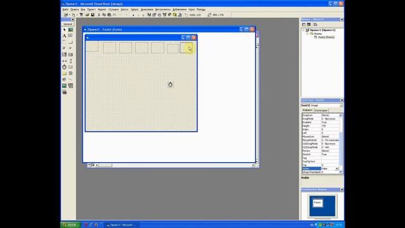Open the Правка menu
The image size is (405, 228).
click(75, 9)
